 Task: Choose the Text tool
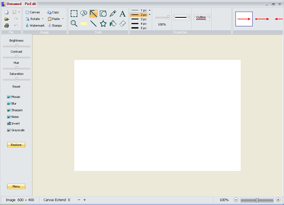[122, 14]
